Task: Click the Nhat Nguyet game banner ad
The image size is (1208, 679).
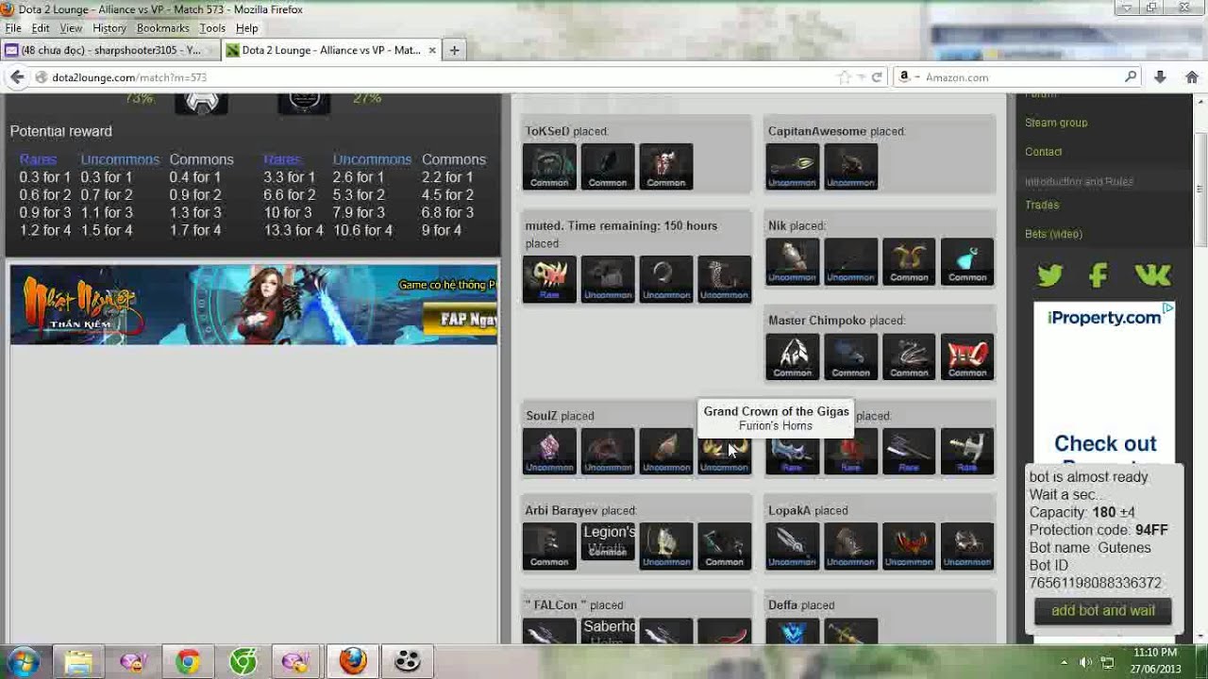Action: pyautogui.click(x=254, y=305)
